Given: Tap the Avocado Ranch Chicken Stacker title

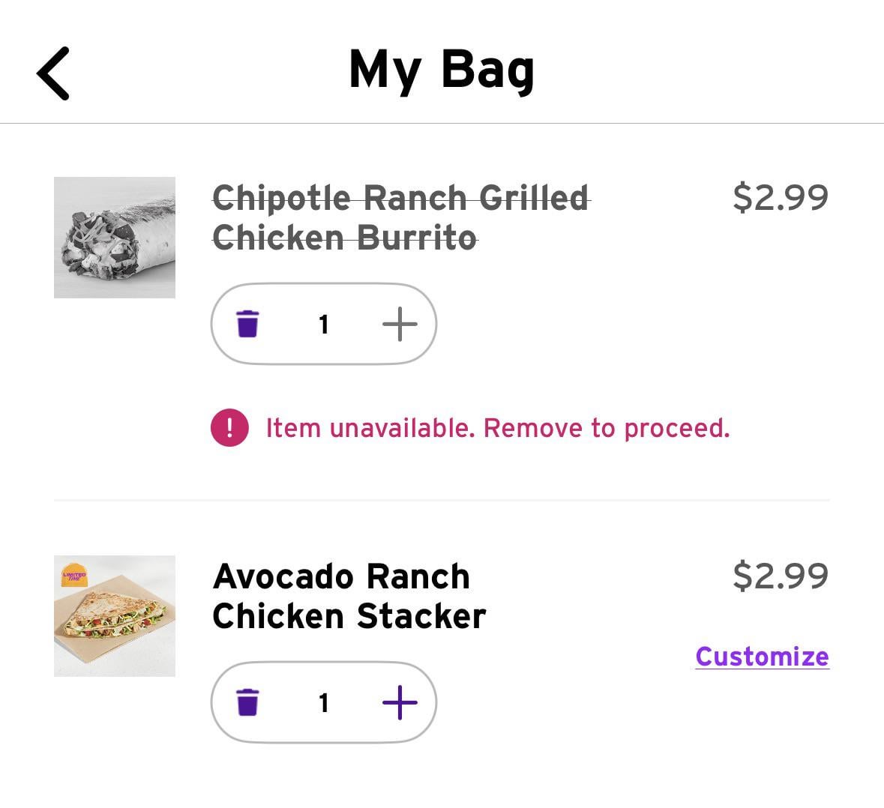Looking at the screenshot, I should click(349, 597).
